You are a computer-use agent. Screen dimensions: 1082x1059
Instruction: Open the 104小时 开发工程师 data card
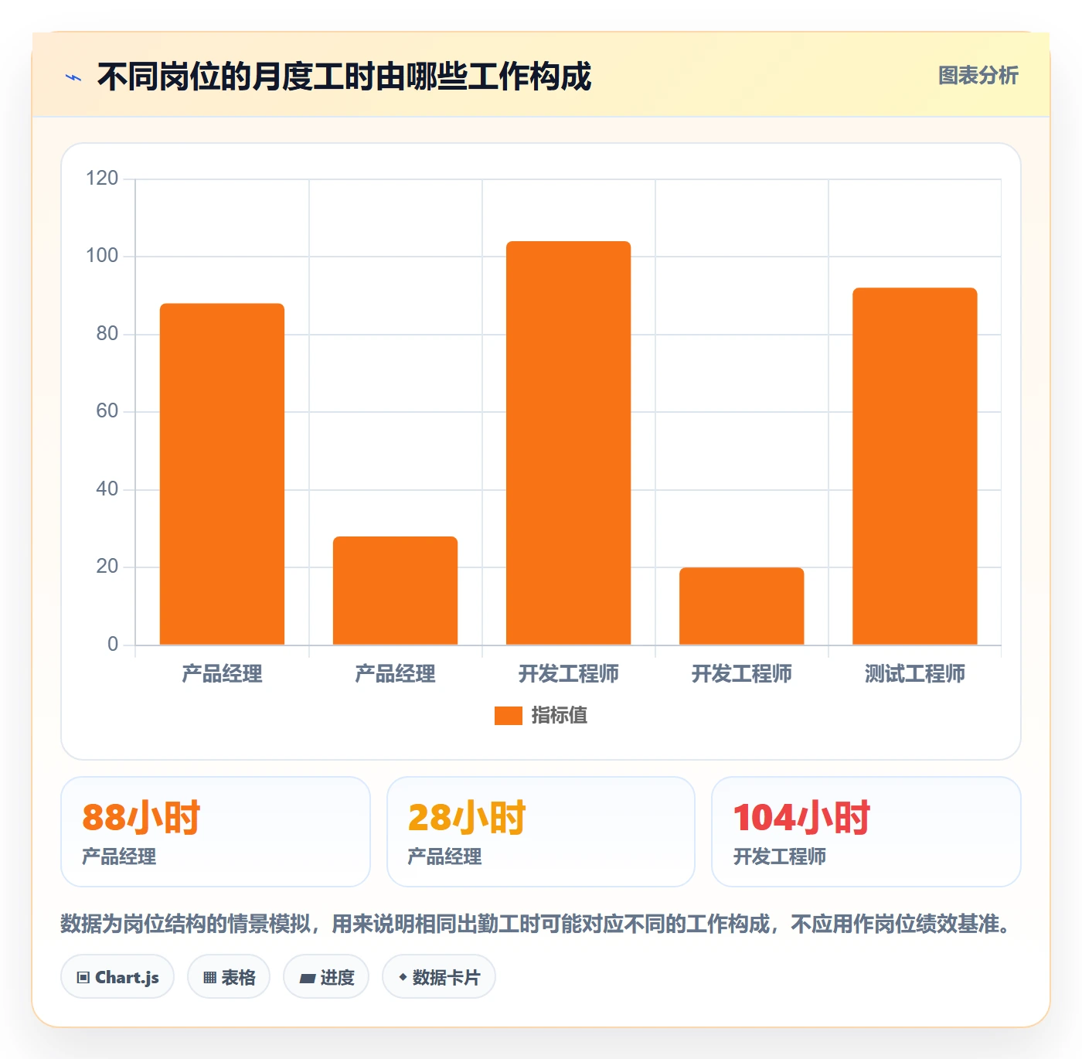[866, 832]
